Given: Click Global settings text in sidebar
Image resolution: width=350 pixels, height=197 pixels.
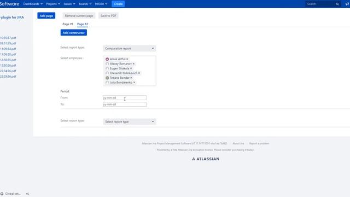Looking at the screenshot, I should [x=13, y=194].
